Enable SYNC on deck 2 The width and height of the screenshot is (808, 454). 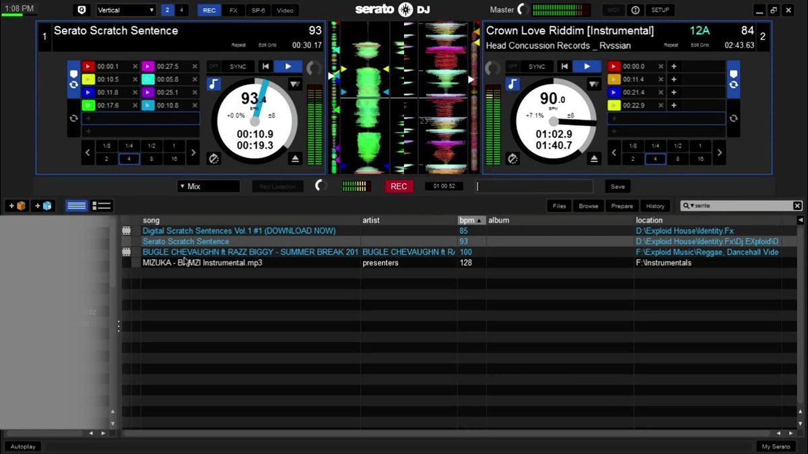[537, 67]
